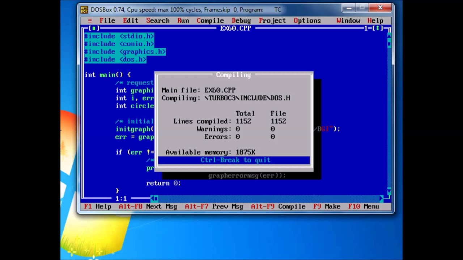Click the 'int main() {' line
The height and width of the screenshot is (260, 463).
(107, 75)
